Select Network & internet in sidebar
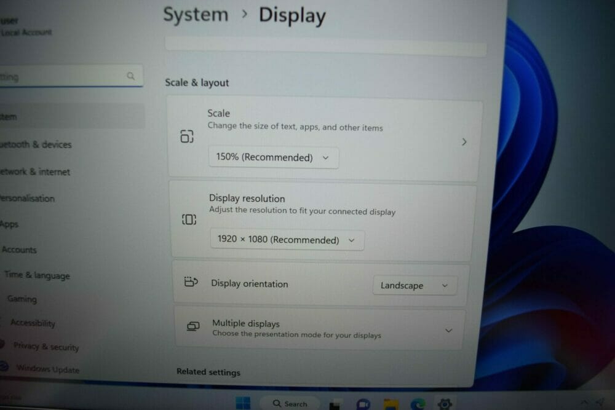Screen dimensions: 615x410 pos(35,171)
